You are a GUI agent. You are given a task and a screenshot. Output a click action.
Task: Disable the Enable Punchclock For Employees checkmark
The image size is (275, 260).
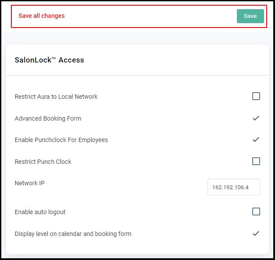256,140
